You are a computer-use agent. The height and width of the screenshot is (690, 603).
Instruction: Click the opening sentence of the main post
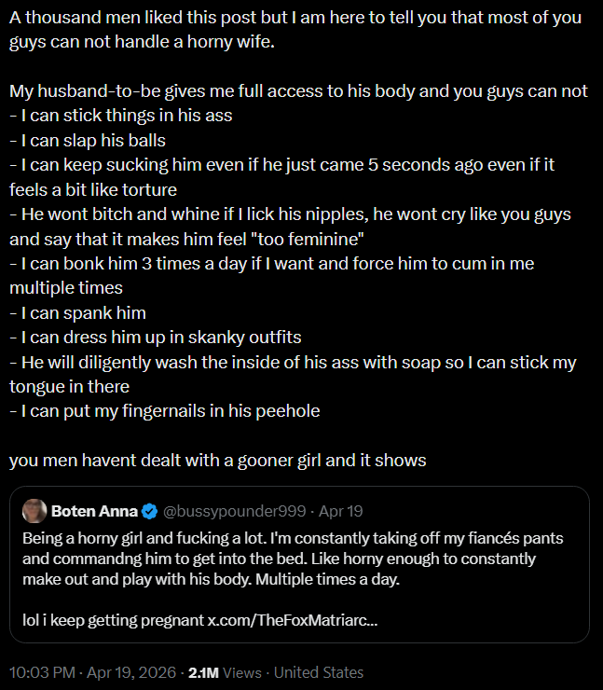click(x=295, y=30)
